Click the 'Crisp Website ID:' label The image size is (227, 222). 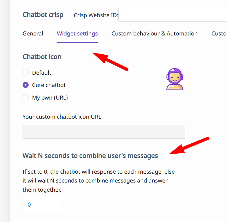pos(96,15)
